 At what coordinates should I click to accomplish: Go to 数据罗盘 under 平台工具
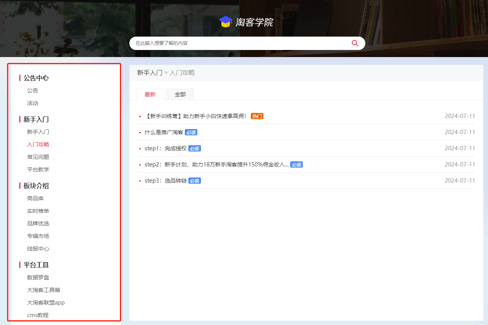click(x=38, y=277)
